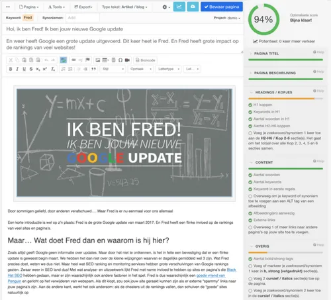331x300 pixels.
Task: Follow the 'goede vriend van Penguin' link
Action: tap(211, 275)
